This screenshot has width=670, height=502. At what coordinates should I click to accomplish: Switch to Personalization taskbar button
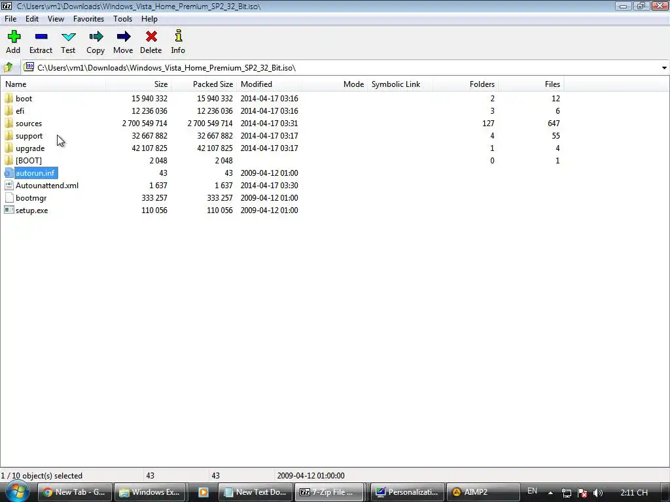pyautogui.click(x=408, y=492)
